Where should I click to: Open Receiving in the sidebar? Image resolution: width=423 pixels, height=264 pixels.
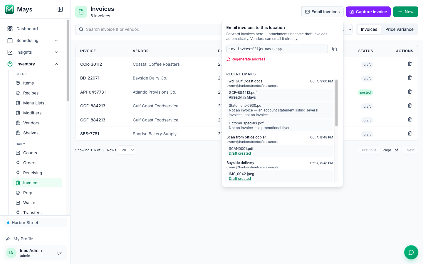(x=37, y=173)
